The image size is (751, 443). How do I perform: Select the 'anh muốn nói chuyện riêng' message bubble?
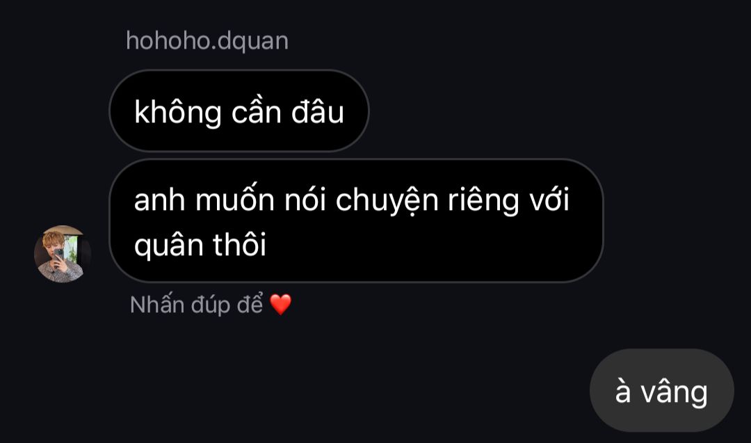[356, 220]
